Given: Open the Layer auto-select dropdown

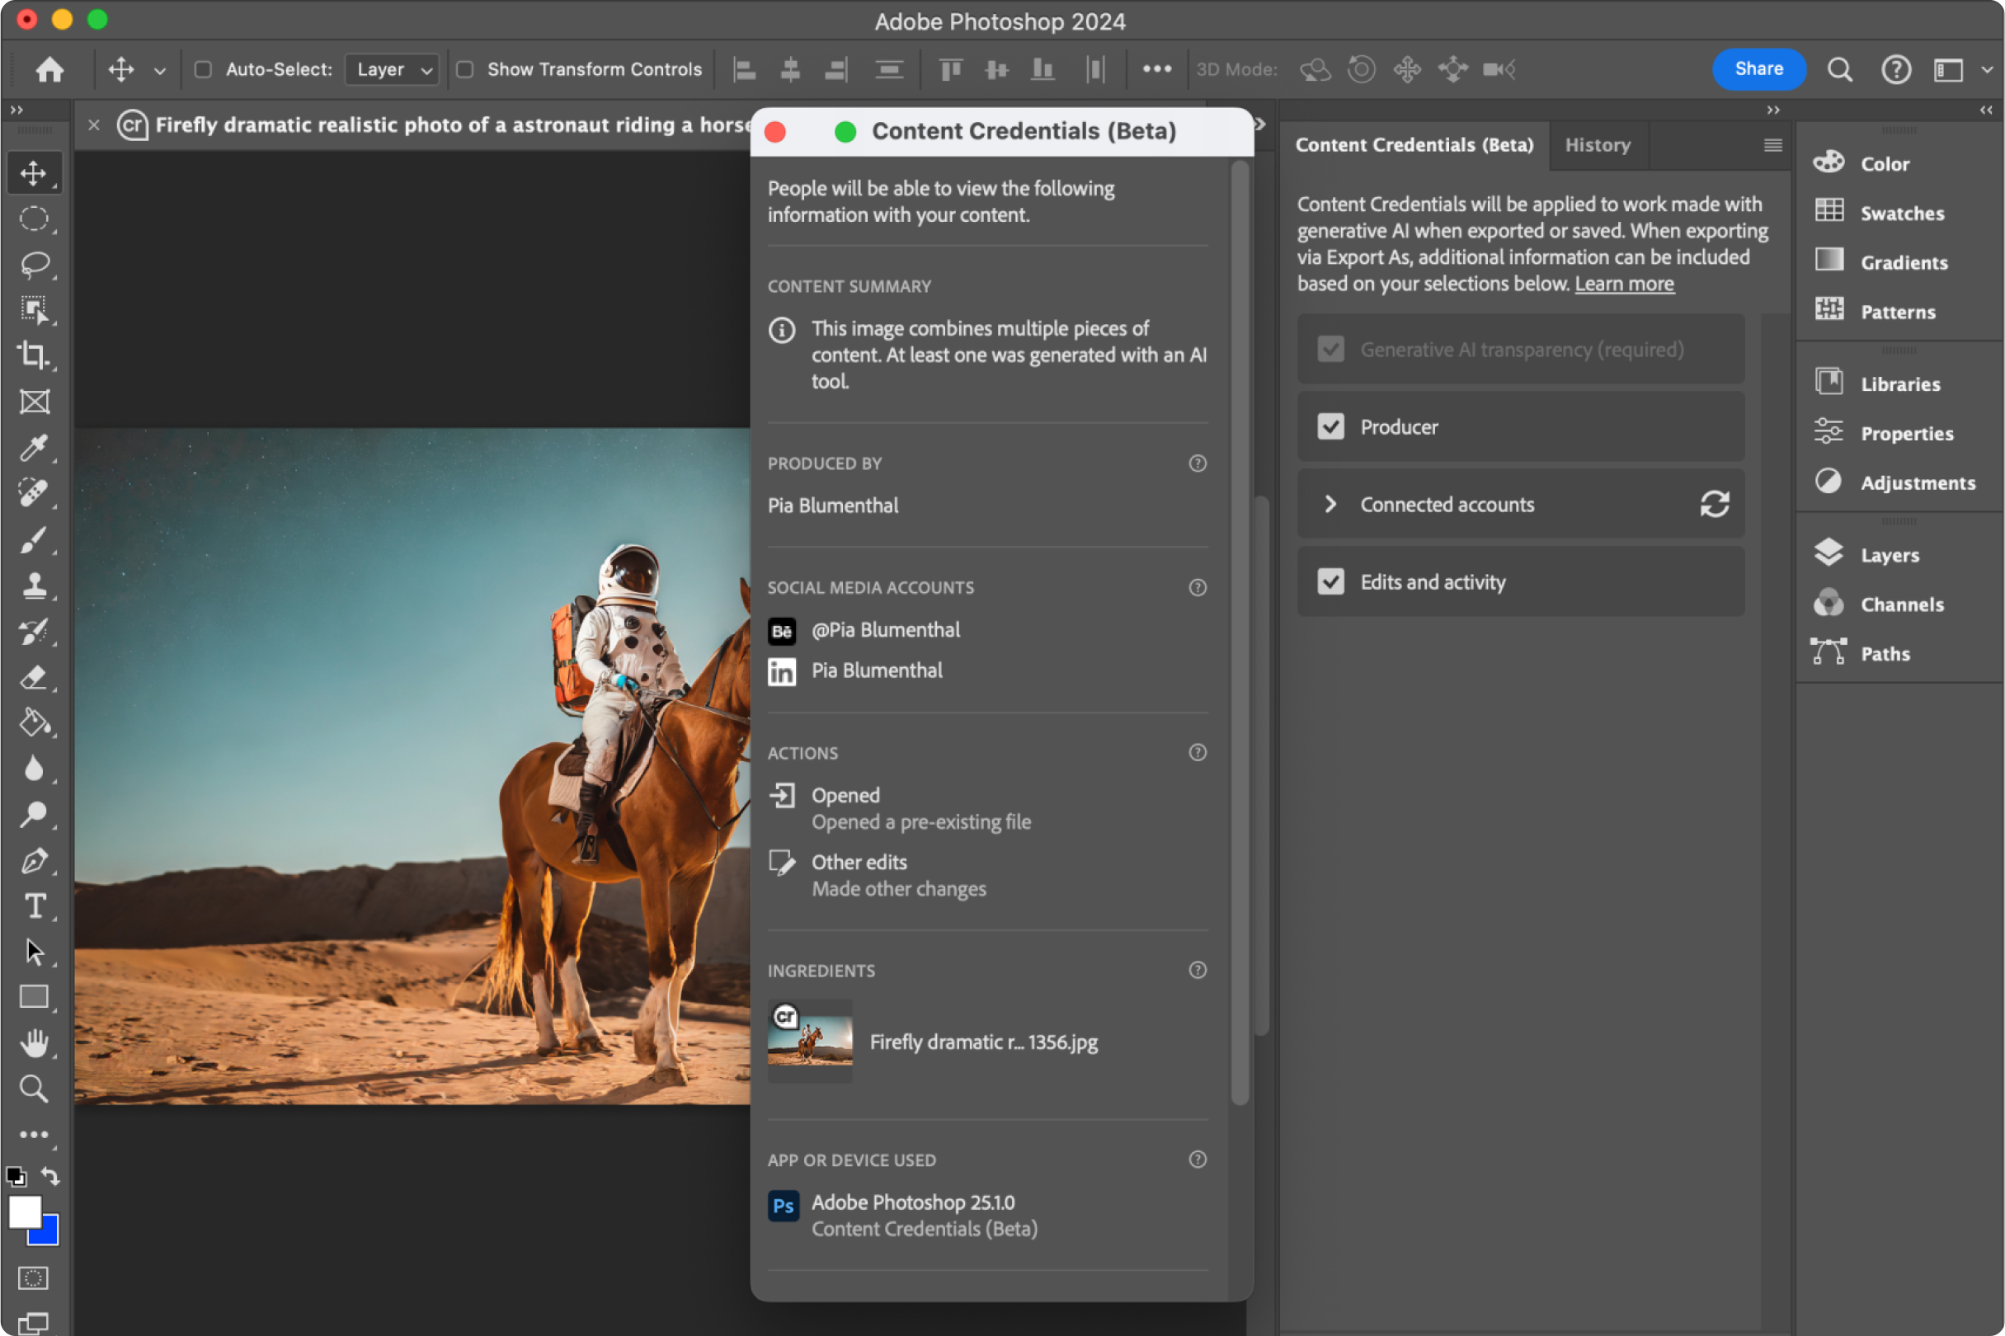Looking at the screenshot, I should (393, 69).
